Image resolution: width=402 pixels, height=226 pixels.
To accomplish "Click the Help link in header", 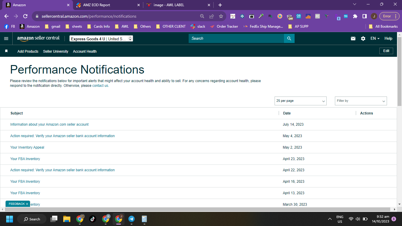I will click(x=388, y=39).
